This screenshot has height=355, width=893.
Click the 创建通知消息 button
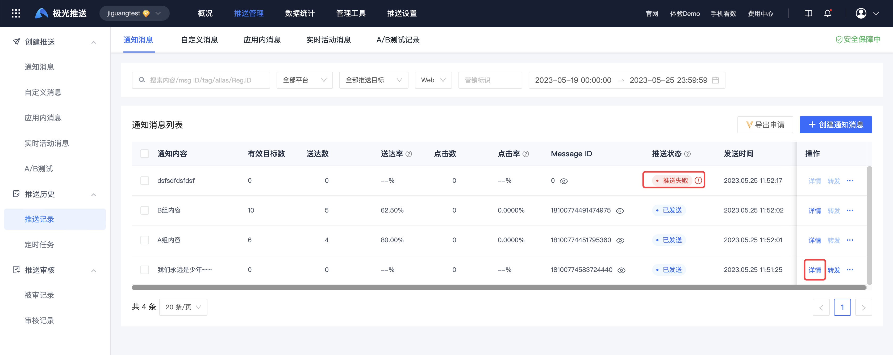tap(836, 124)
